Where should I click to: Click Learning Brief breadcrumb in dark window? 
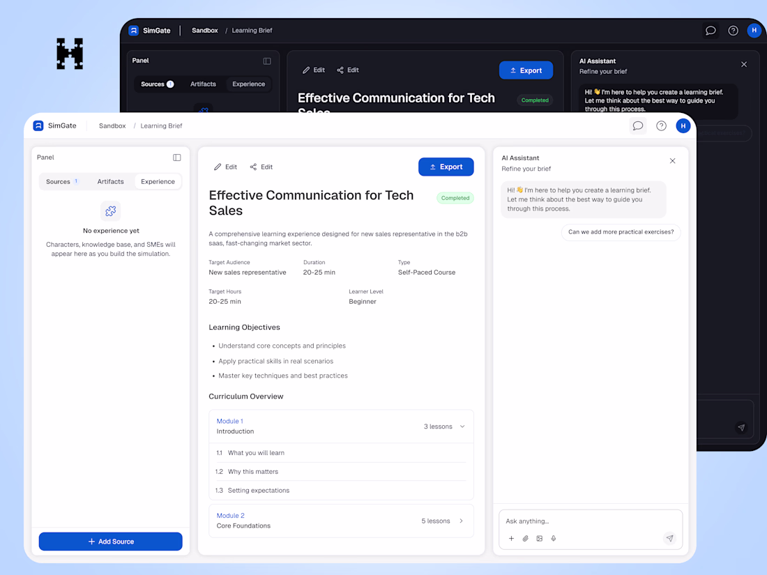(252, 30)
